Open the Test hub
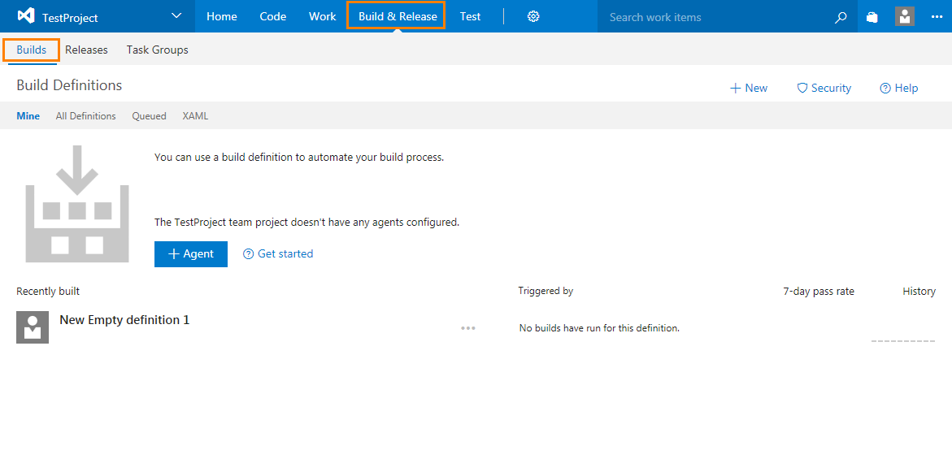This screenshot has width=952, height=450. click(471, 16)
